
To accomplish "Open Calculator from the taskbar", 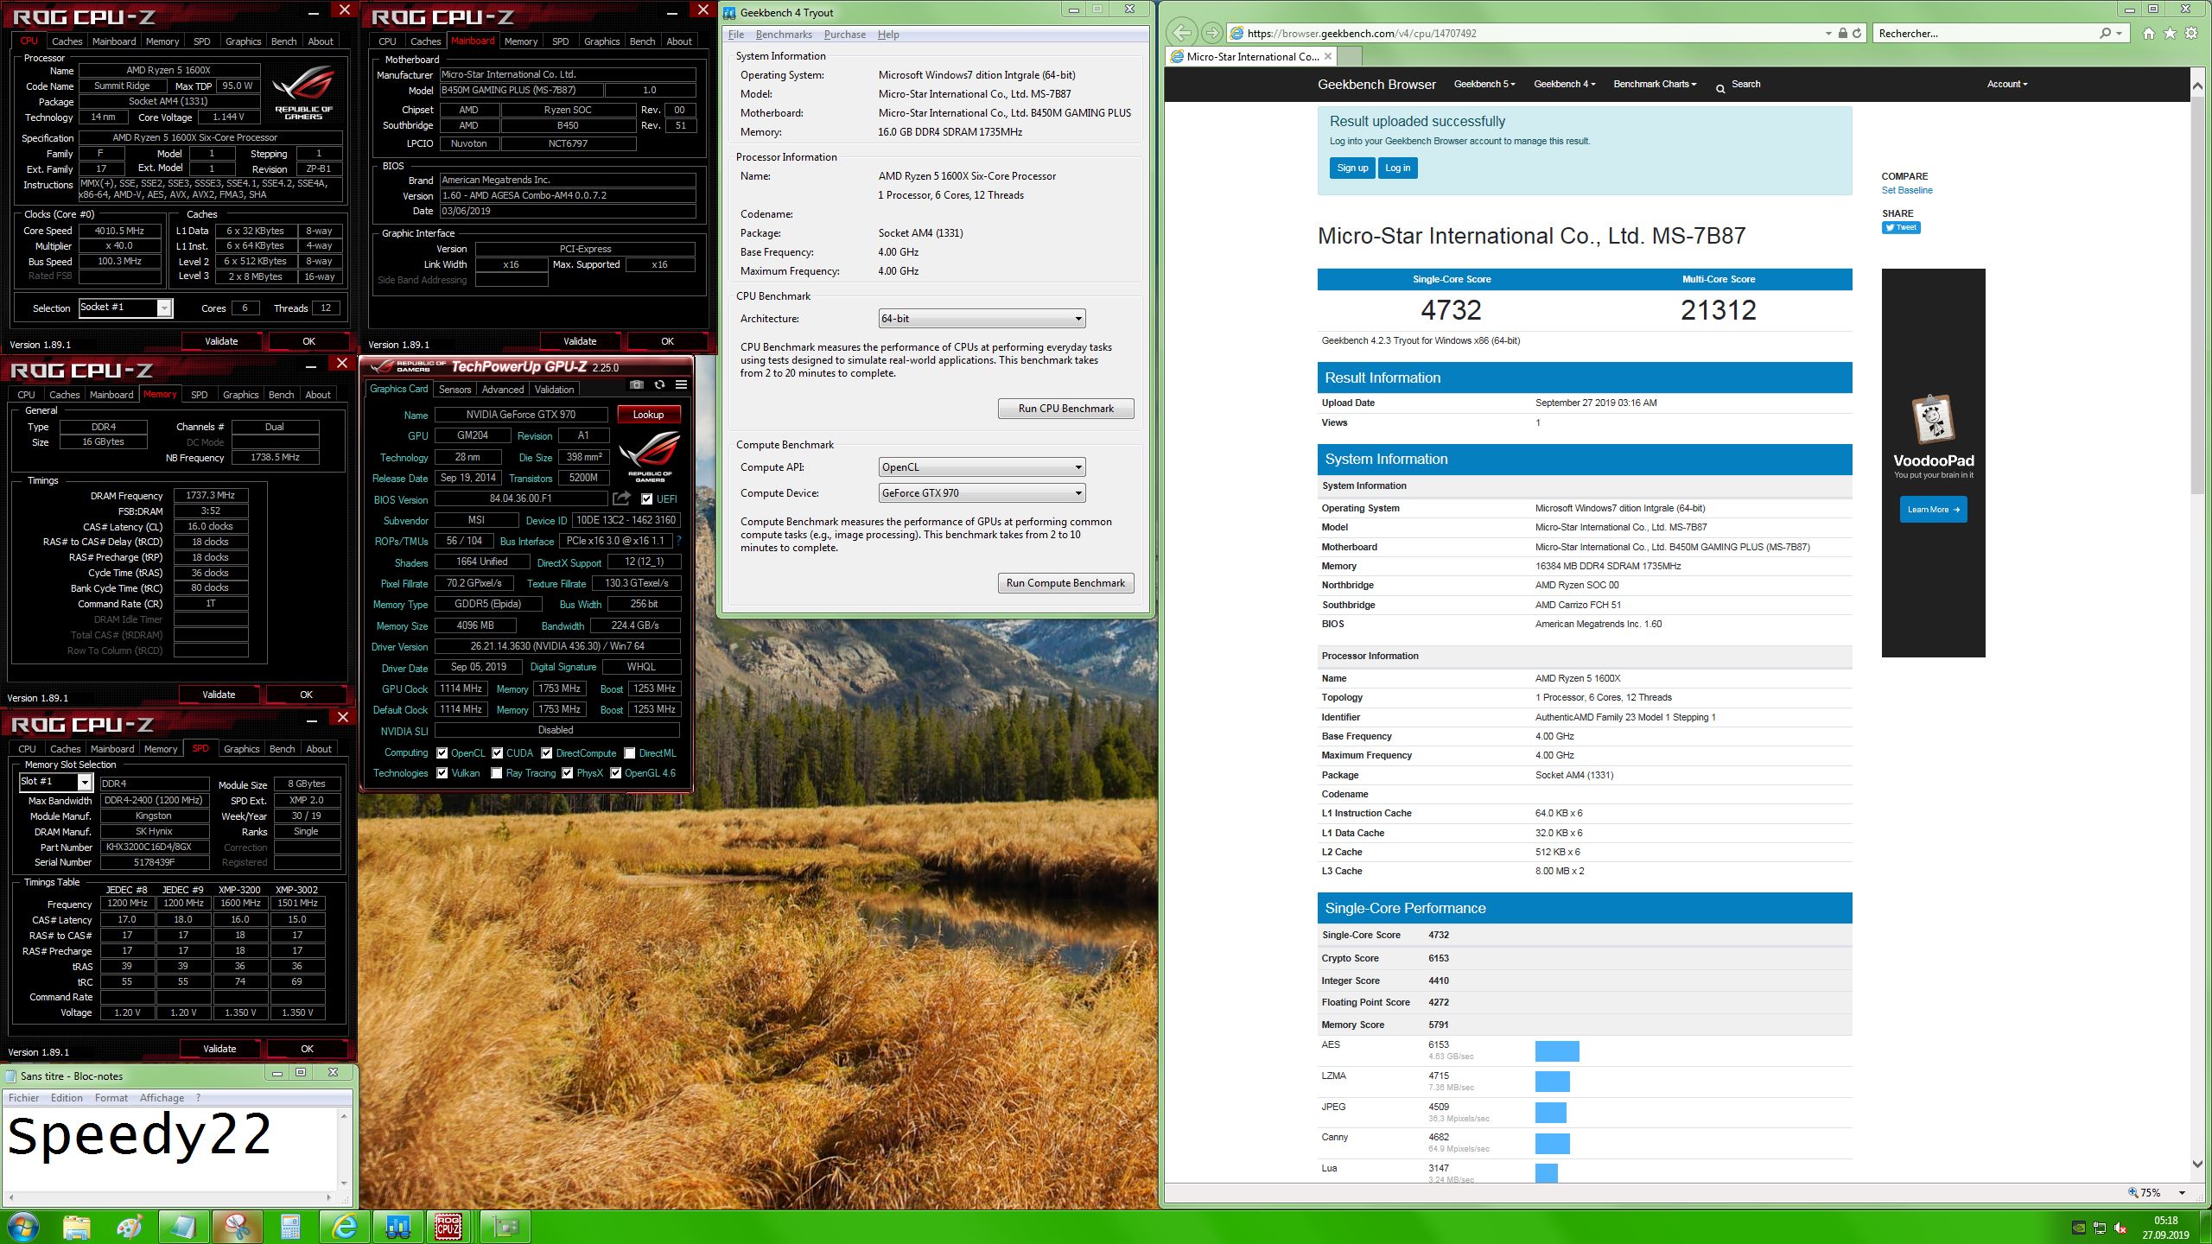I will coord(290,1227).
